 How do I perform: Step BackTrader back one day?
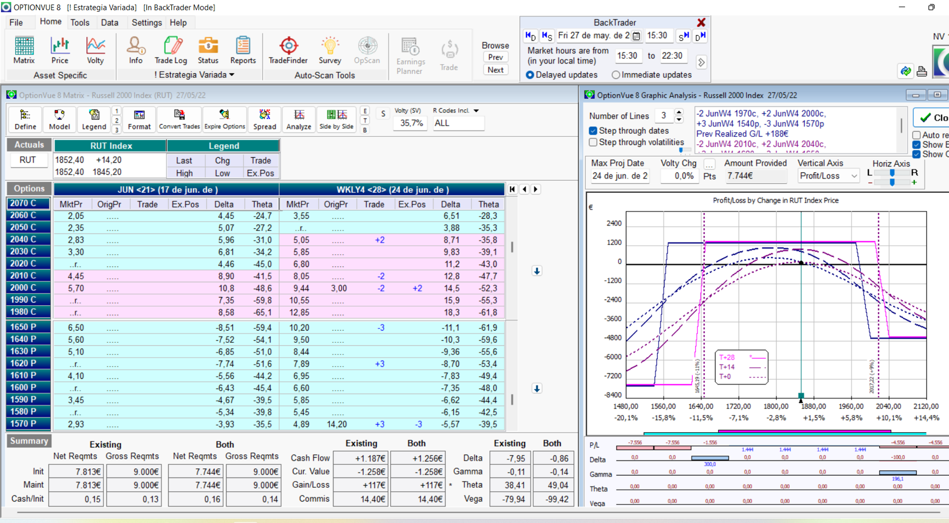(530, 36)
